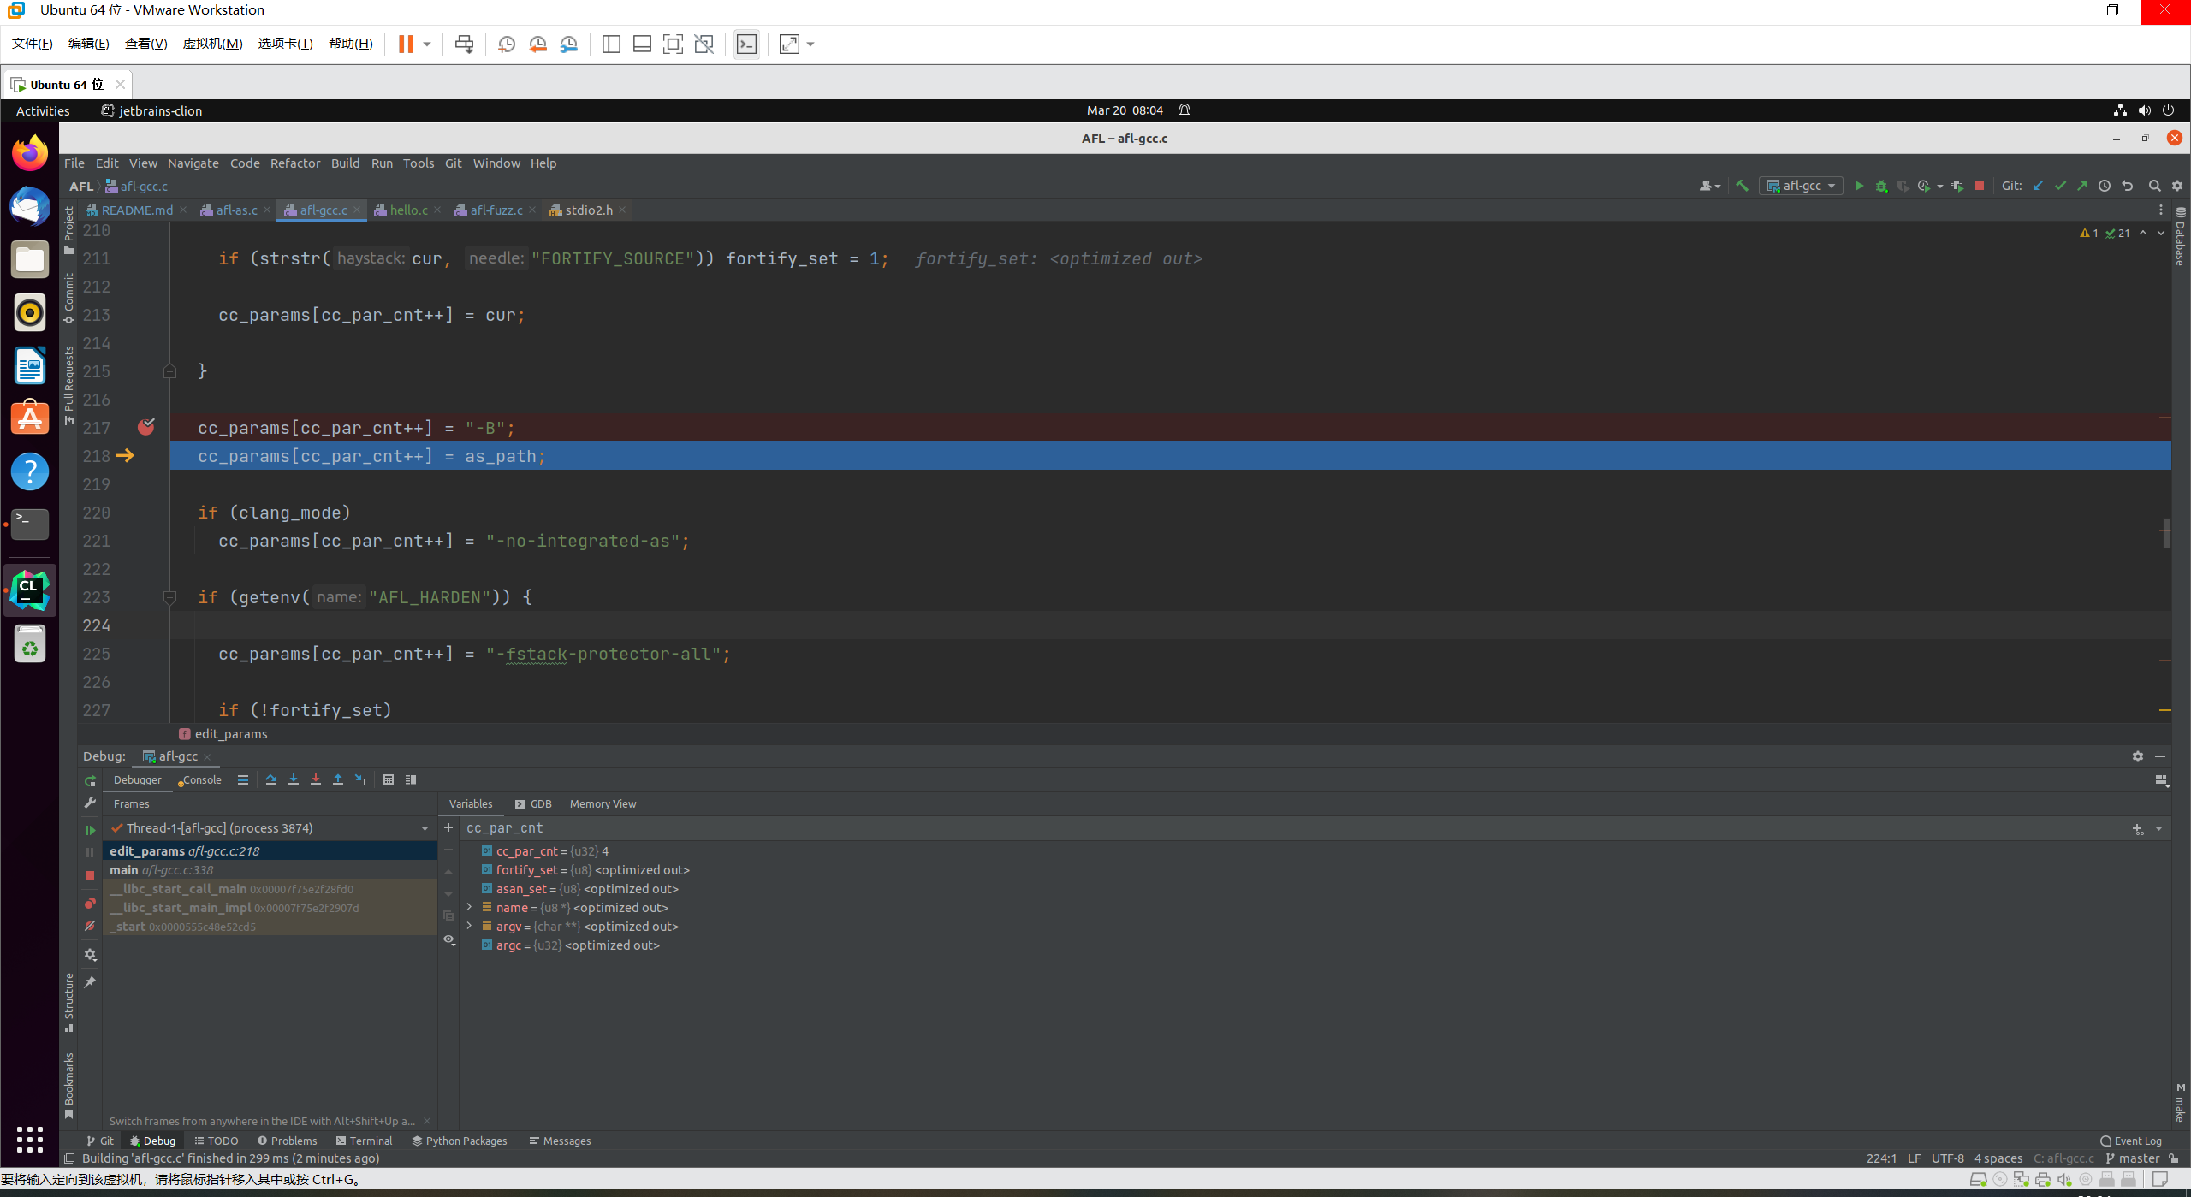Open Firefox from the Ubuntu dock
This screenshot has width=2191, height=1197.
coord(30,153)
